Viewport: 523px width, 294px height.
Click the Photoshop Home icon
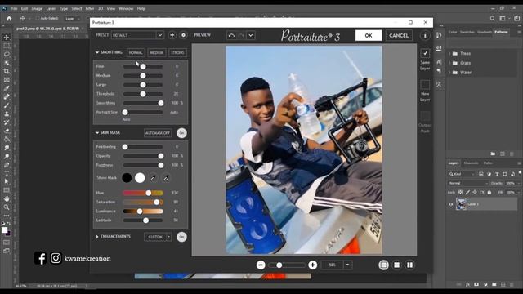click(9, 18)
